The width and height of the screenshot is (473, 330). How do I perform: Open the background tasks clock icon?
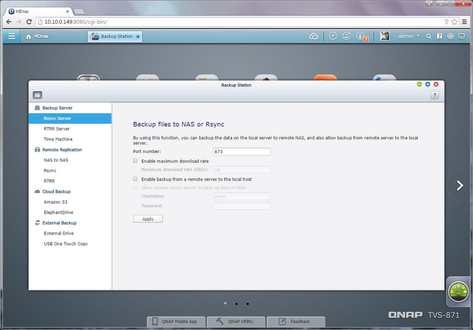[333, 36]
